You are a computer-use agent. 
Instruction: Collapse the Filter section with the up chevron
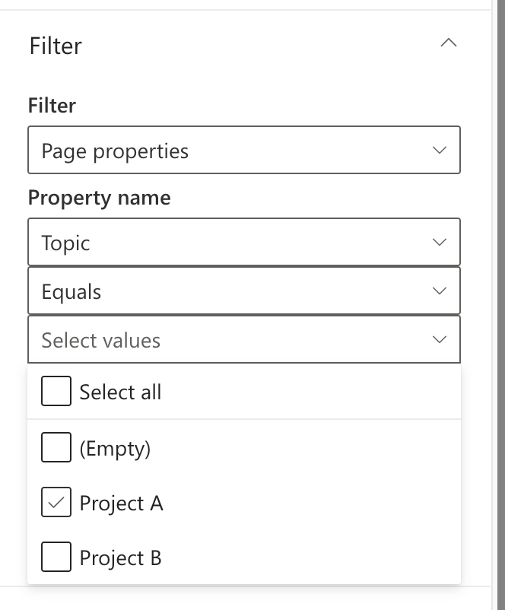(449, 43)
